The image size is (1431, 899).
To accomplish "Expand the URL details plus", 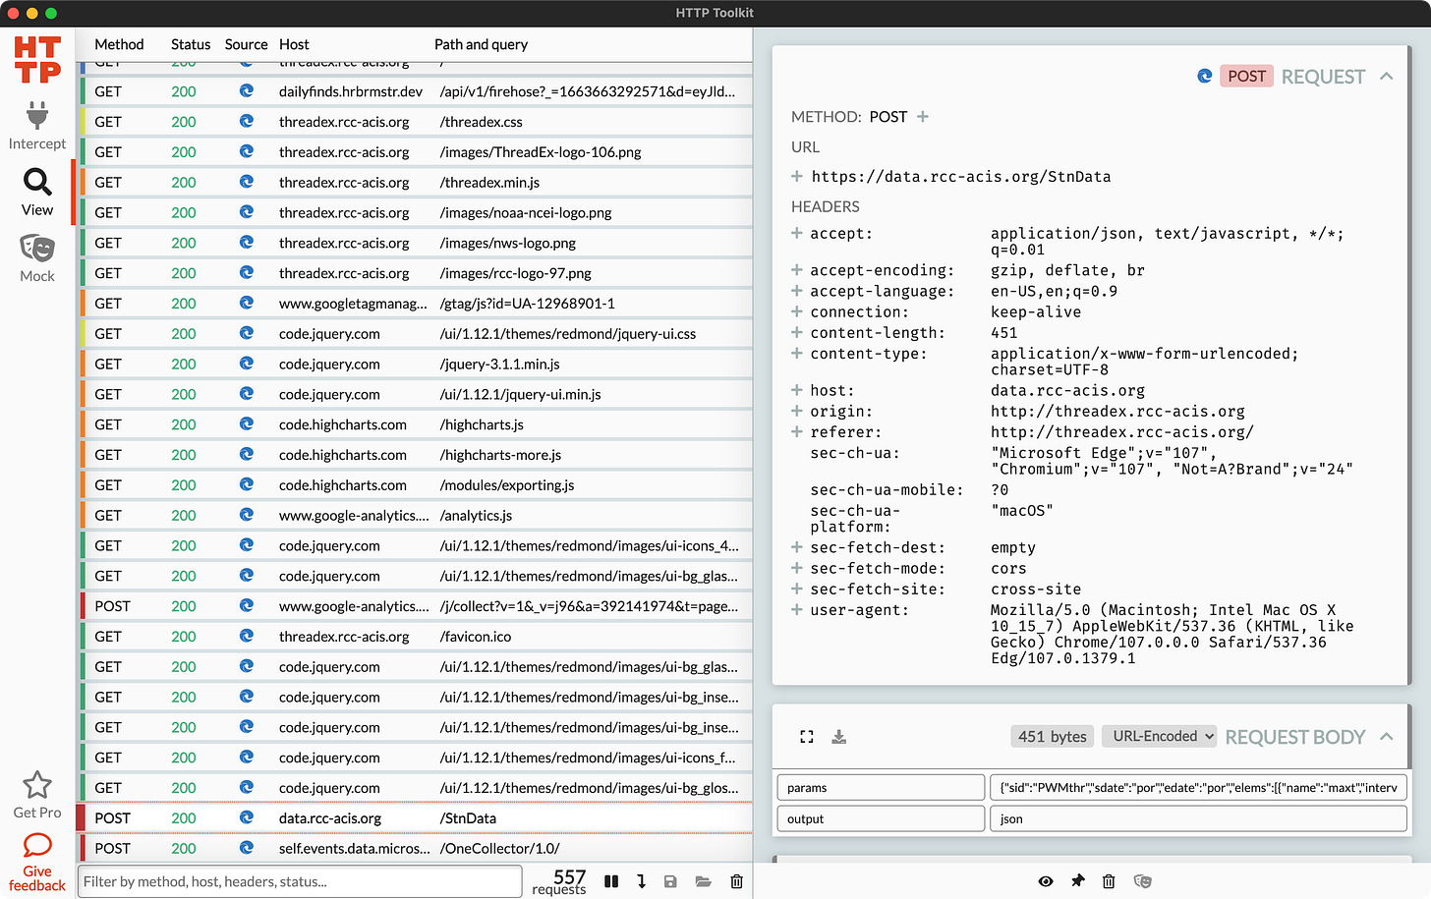I will [x=796, y=177].
